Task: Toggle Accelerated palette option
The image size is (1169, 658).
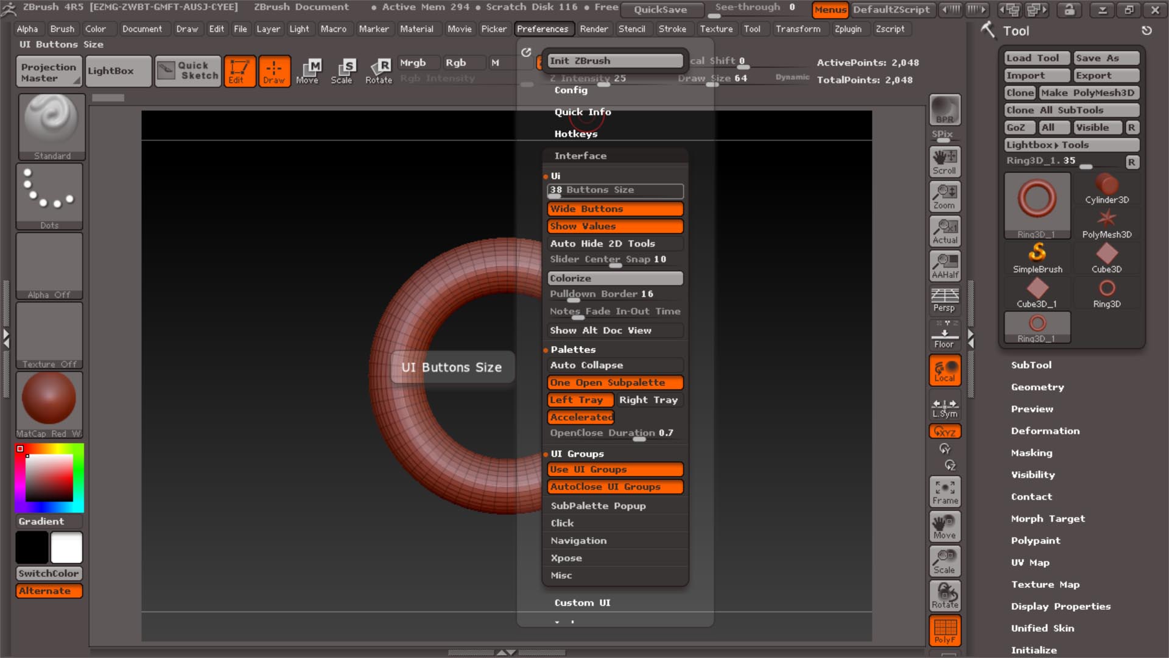Action: tap(580, 417)
